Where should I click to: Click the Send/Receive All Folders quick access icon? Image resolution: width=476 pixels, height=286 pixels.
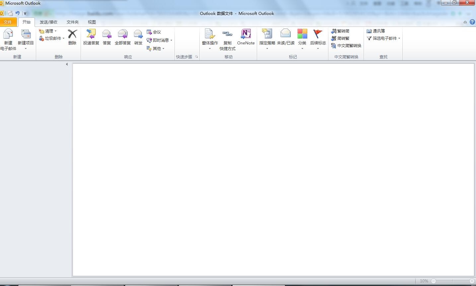pyautogui.click(x=10, y=14)
